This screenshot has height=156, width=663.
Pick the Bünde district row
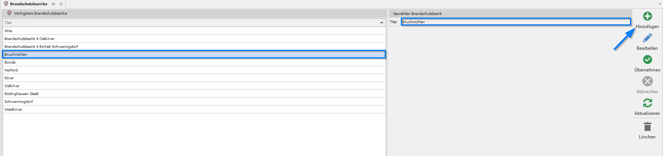(x=10, y=62)
